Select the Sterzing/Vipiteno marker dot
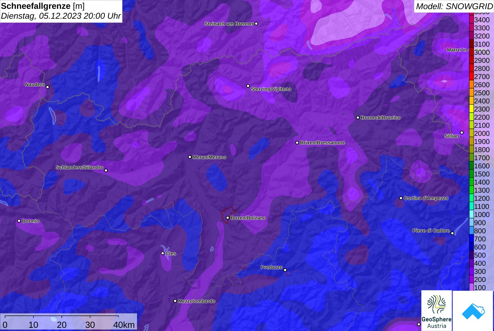The width and height of the screenshot is (494, 331). coord(248,86)
